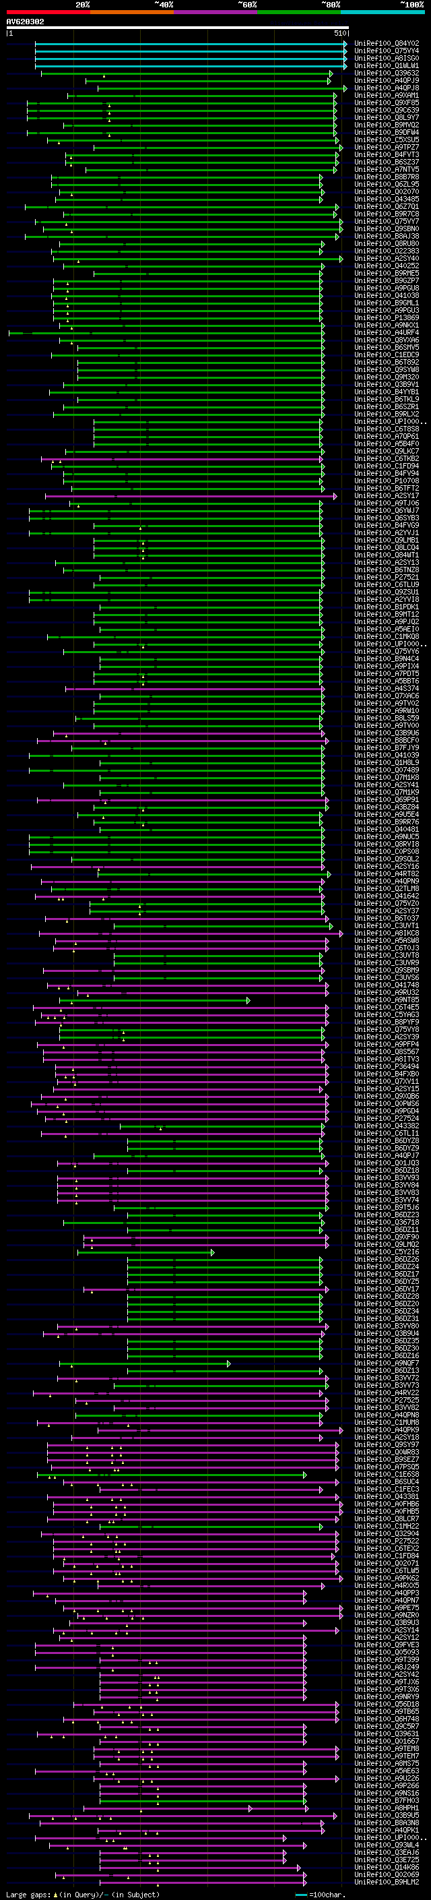
Task: Select label UniRef100_A7NTV5
Action: [x=386, y=170]
